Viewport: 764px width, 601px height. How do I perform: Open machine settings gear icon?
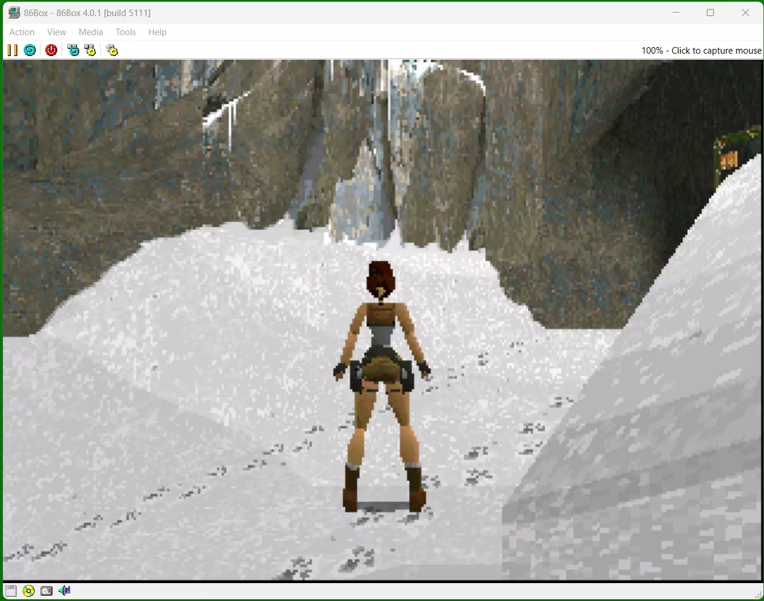click(x=112, y=50)
